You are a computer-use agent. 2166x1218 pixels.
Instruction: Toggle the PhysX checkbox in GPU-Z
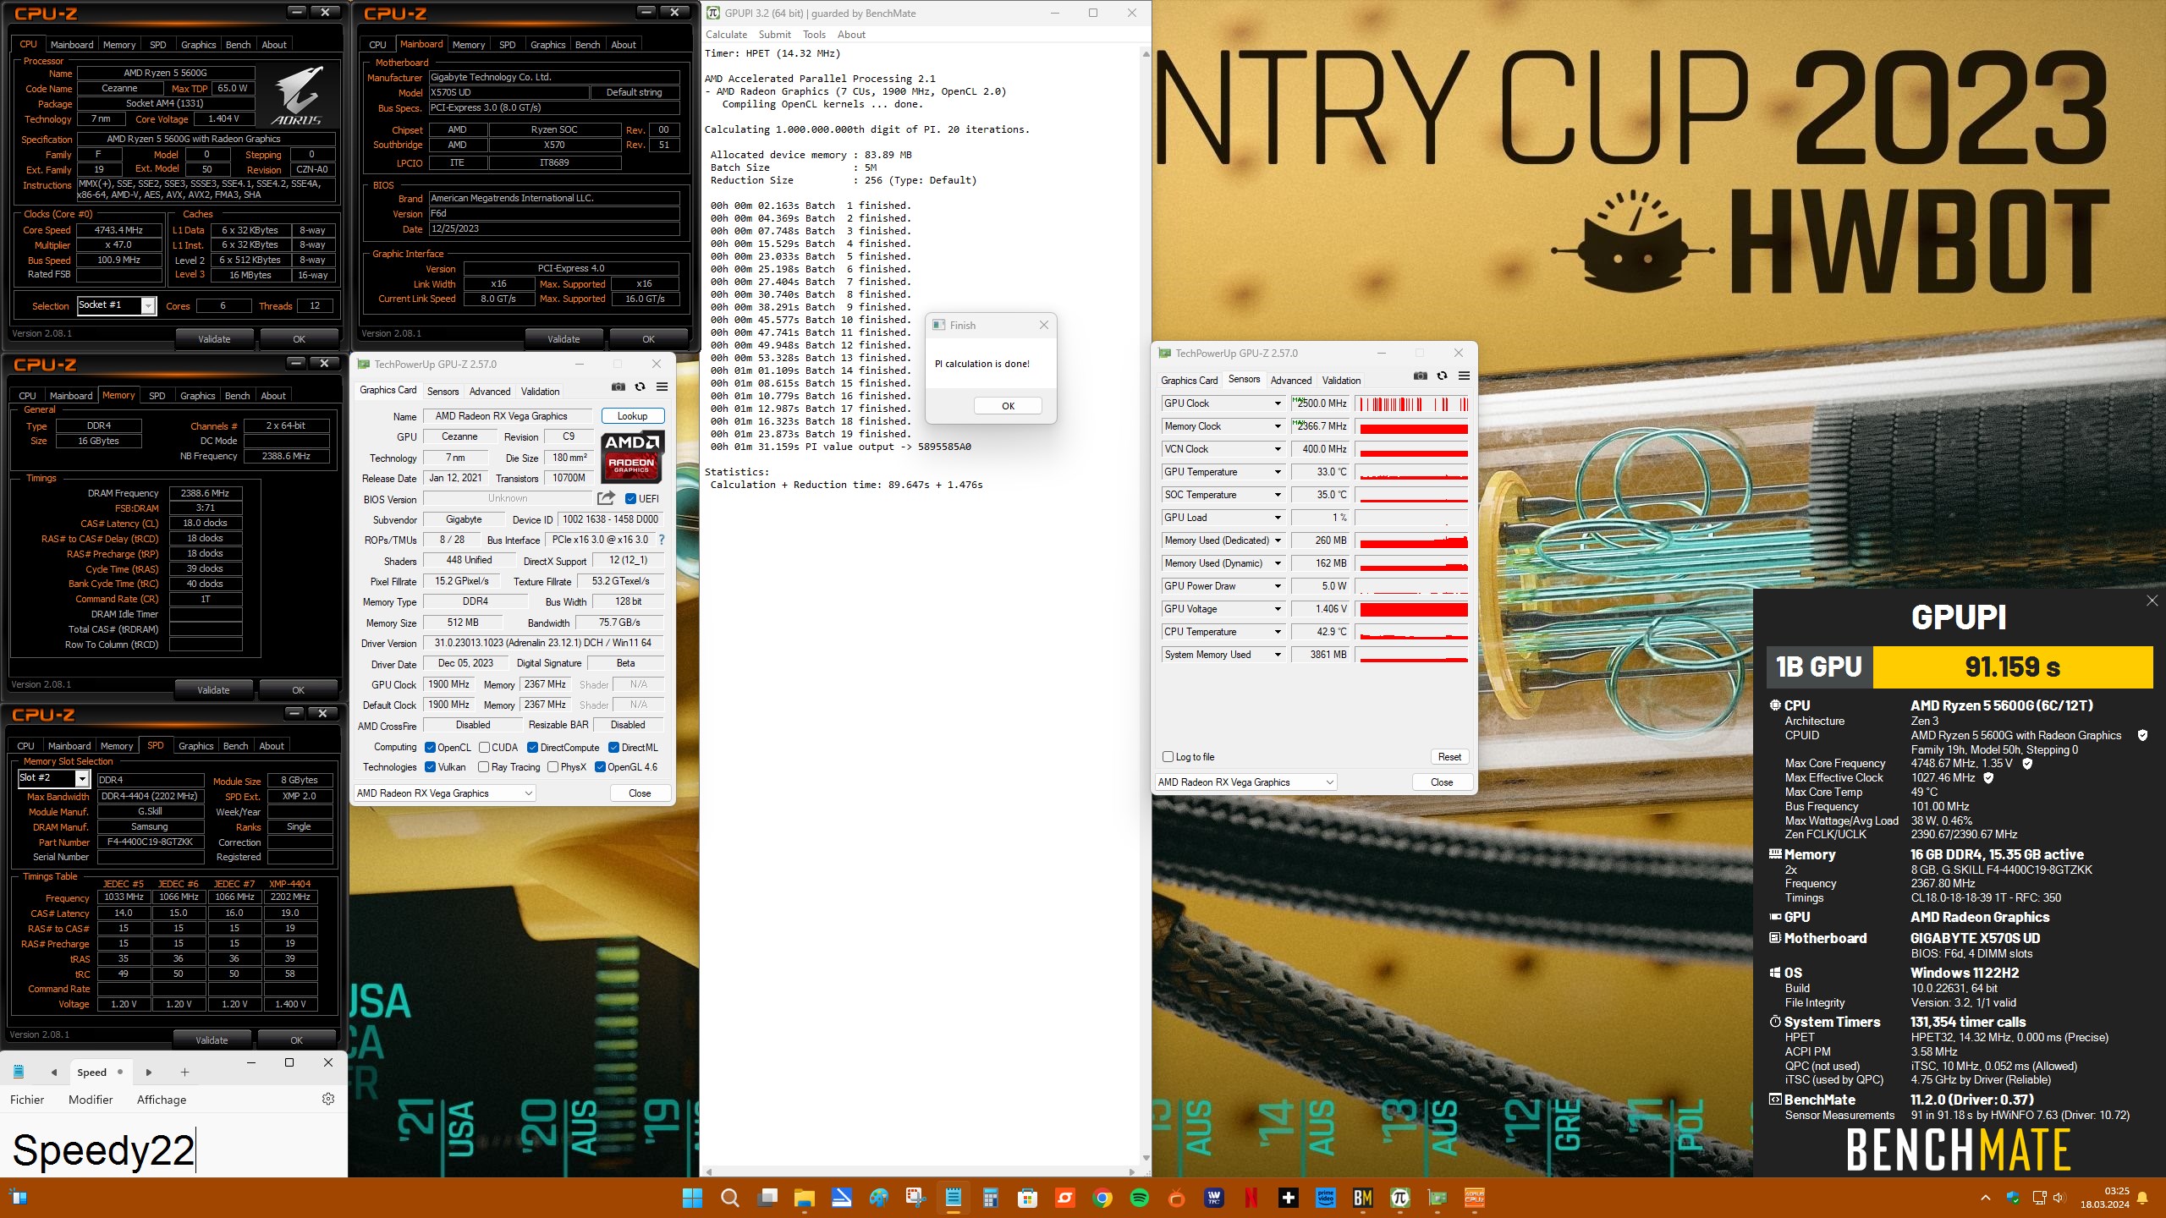(x=552, y=767)
